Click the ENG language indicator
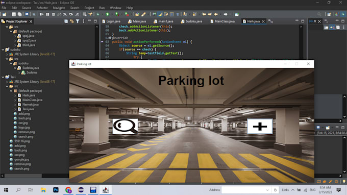Viewport: 347px width, 195px height. point(312,190)
